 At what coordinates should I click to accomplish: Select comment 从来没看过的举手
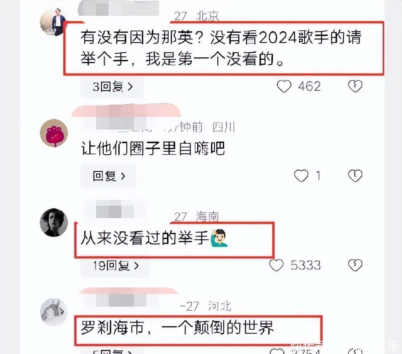[x=154, y=238]
